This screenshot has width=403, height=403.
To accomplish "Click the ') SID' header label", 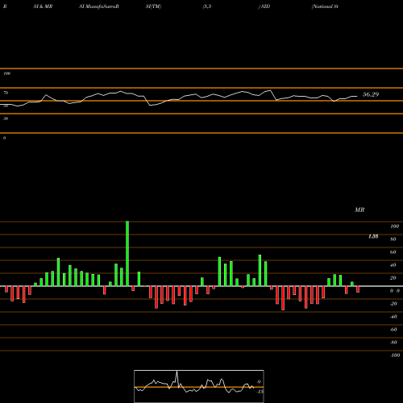I will [x=264, y=6].
